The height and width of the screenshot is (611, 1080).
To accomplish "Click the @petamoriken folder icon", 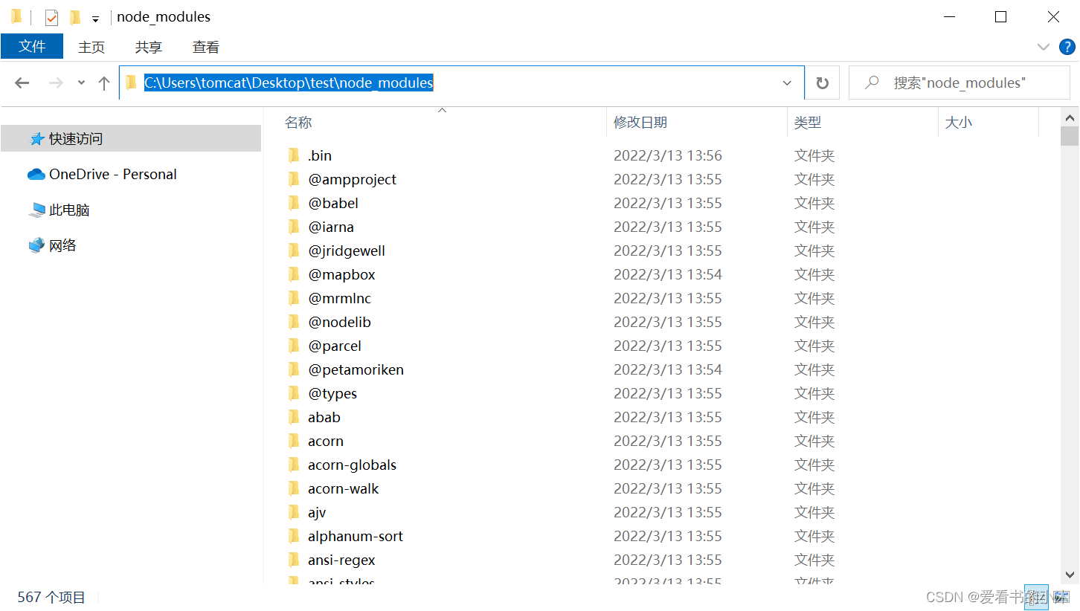I will pos(294,369).
